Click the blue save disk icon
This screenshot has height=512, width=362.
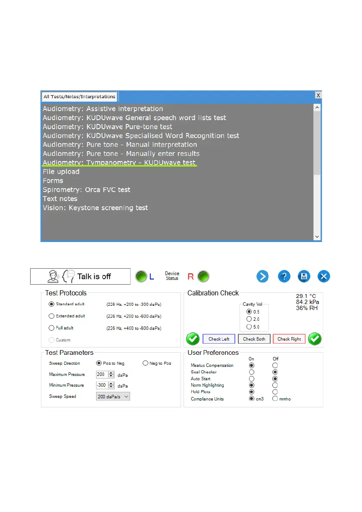click(x=304, y=276)
